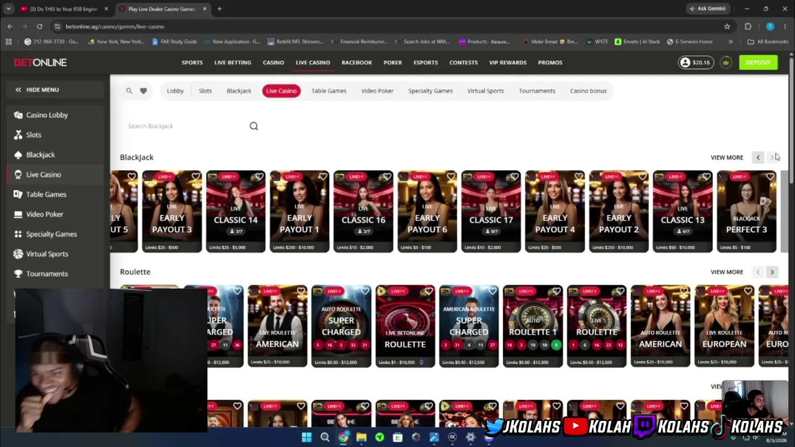This screenshot has height=447, width=795.
Task: Go back in browser history
Action: pyautogui.click(x=10, y=26)
